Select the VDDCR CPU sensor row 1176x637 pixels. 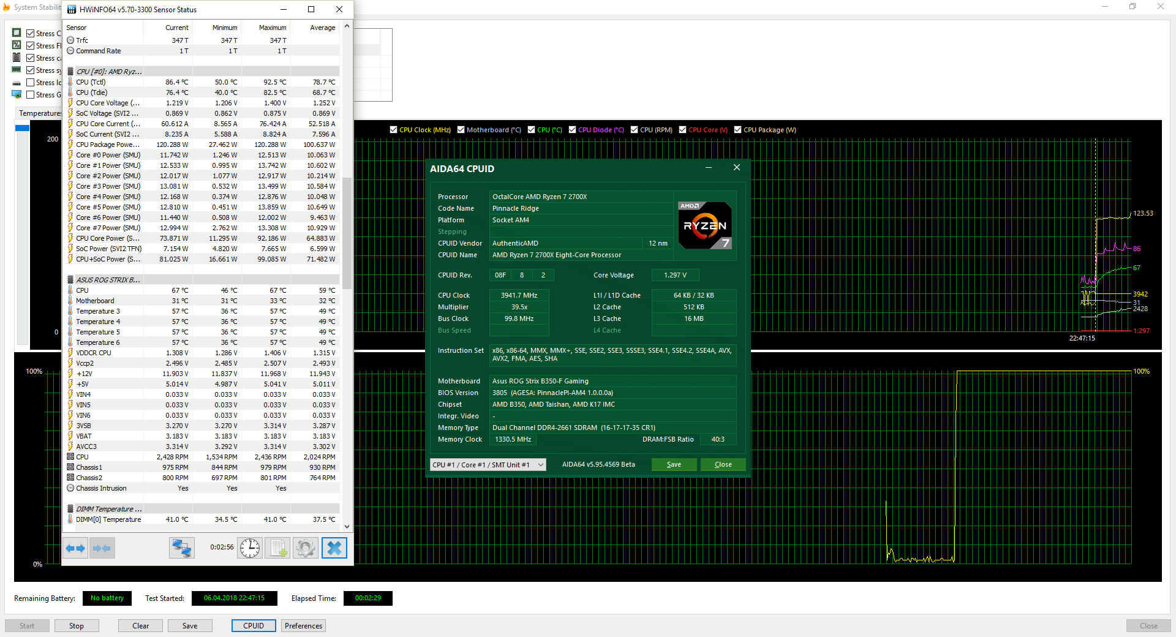[x=202, y=353]
